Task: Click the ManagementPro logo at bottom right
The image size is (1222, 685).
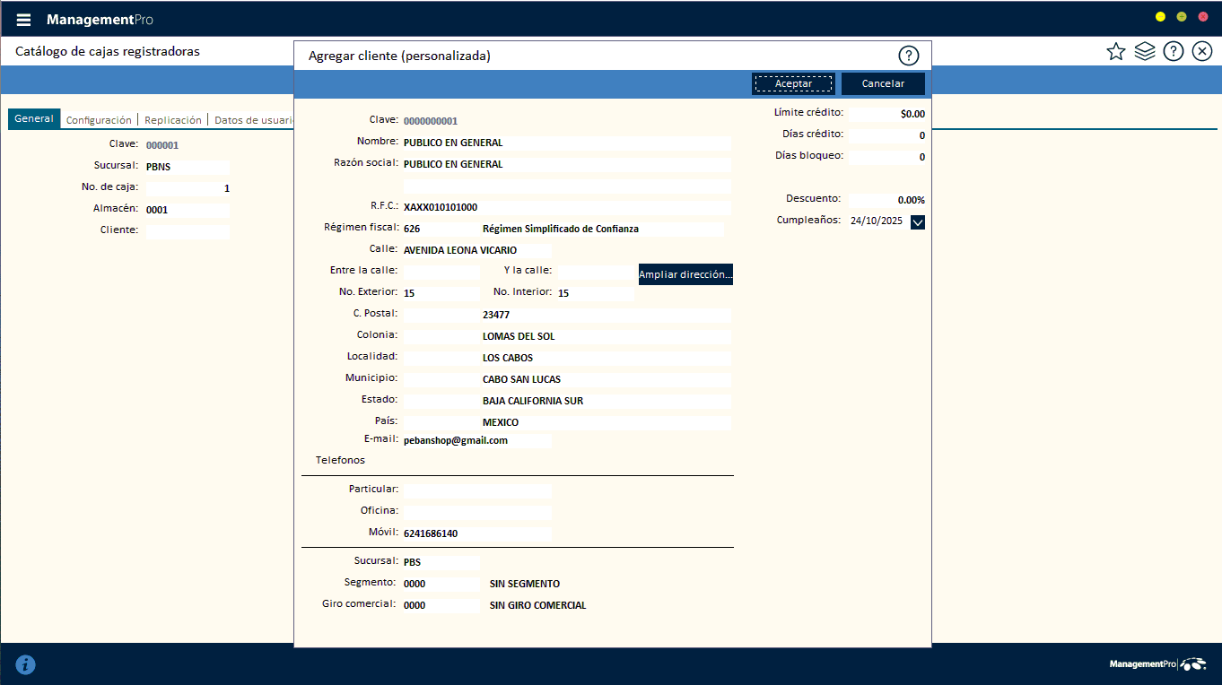Action: (x=1157, y=664)
